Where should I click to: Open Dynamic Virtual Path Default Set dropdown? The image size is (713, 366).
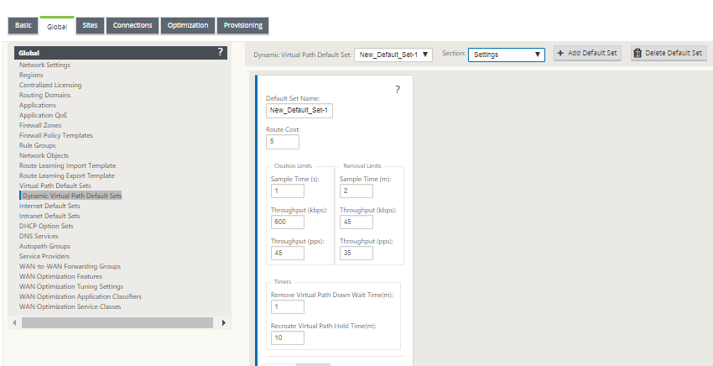(x=393, y=55)
